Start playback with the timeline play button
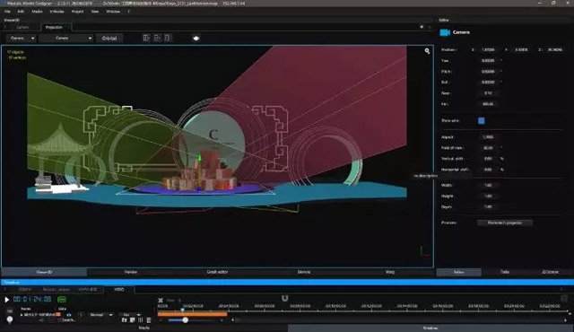This screenshot has width=574, height=332. click(6, 300)
